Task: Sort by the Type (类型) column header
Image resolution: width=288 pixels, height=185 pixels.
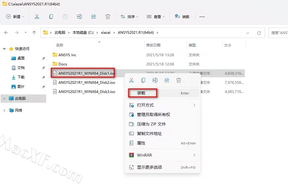Action: click(x=192, y=45)
